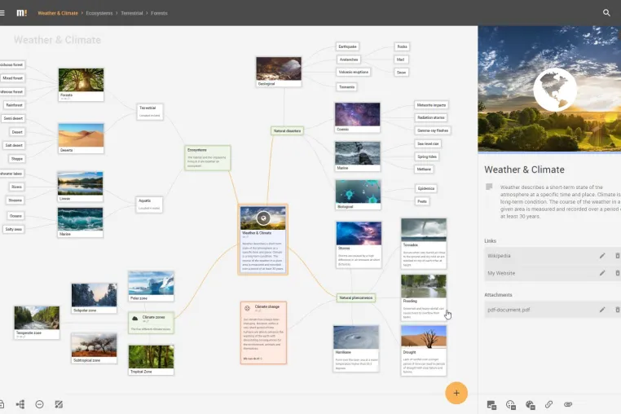The image size is (621, 414).
Task: Click the Weather & Climate title in side panel
Action: click(x=524, y=170)
